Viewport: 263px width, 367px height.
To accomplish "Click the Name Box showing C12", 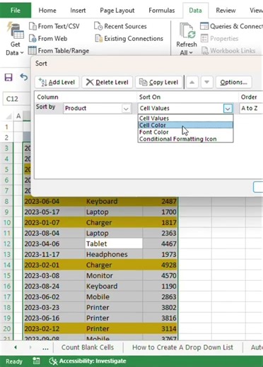I will coord(16,99).
